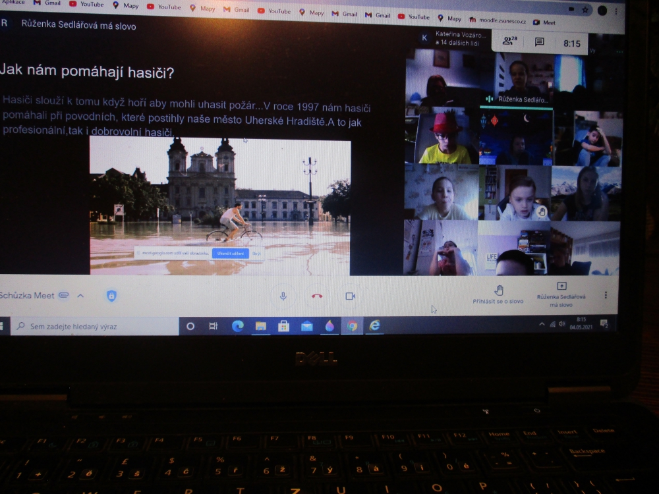This screenshot has height=494, width=659.
Task: Click Skrýt to hide the sharing bar
Action: [x=256, y=254]
